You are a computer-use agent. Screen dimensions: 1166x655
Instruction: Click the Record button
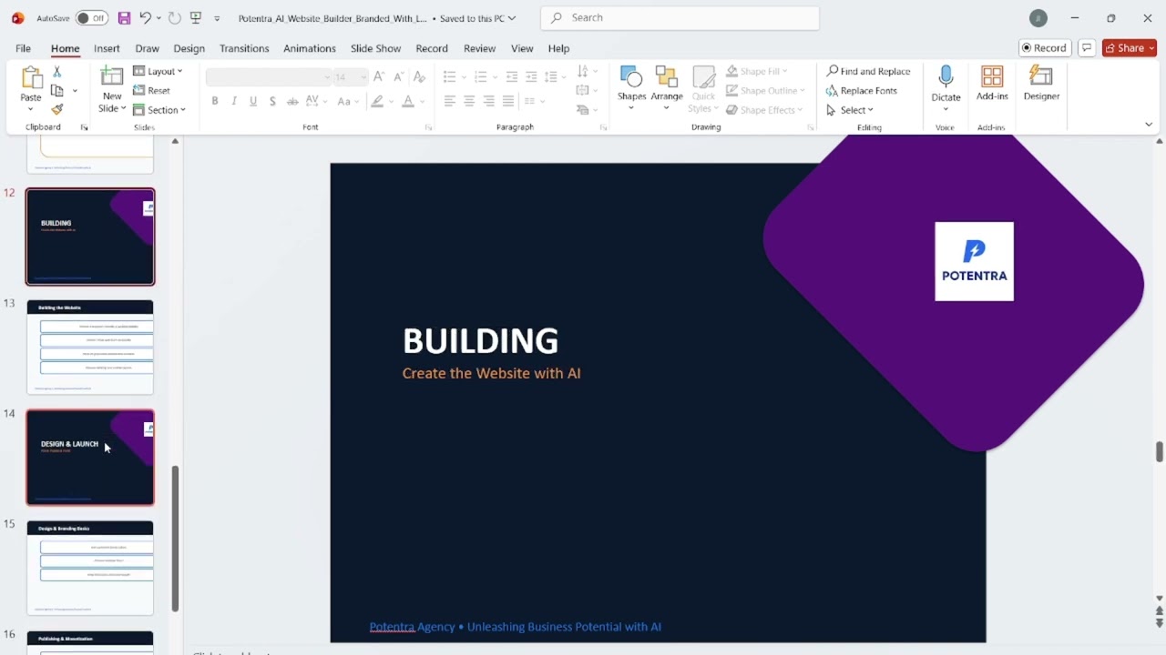coord(1044,48)
